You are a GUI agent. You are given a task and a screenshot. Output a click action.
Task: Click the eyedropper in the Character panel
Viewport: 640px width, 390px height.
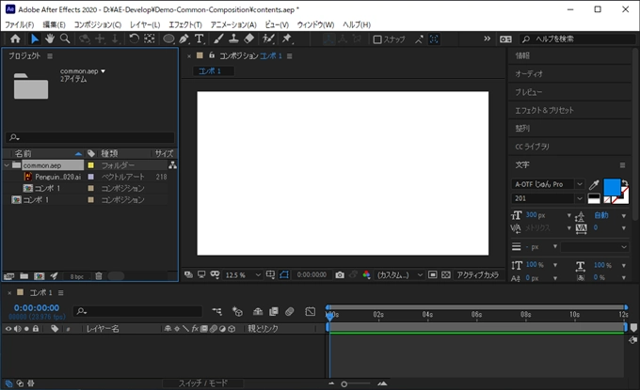[594, 184]
